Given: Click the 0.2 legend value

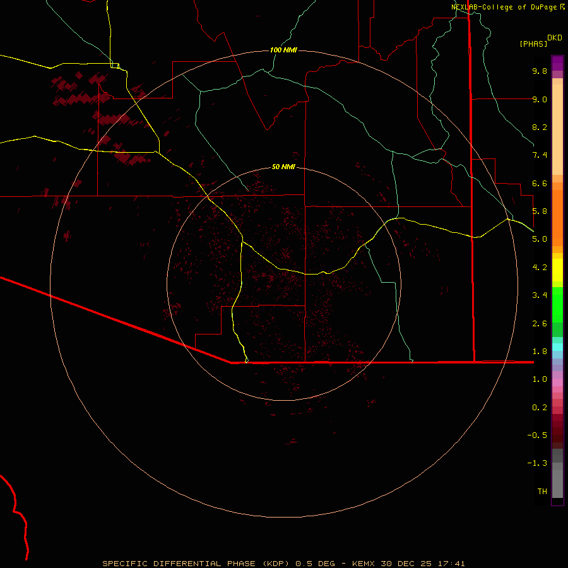Looking at the screenshot, I should pyautogui.click(x=540, y=408).
